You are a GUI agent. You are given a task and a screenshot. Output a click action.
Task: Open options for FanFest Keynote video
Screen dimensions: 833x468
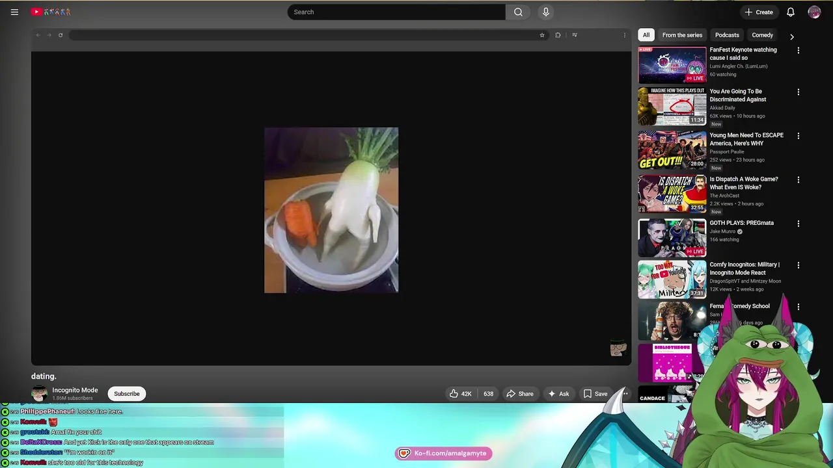[799, 51]
